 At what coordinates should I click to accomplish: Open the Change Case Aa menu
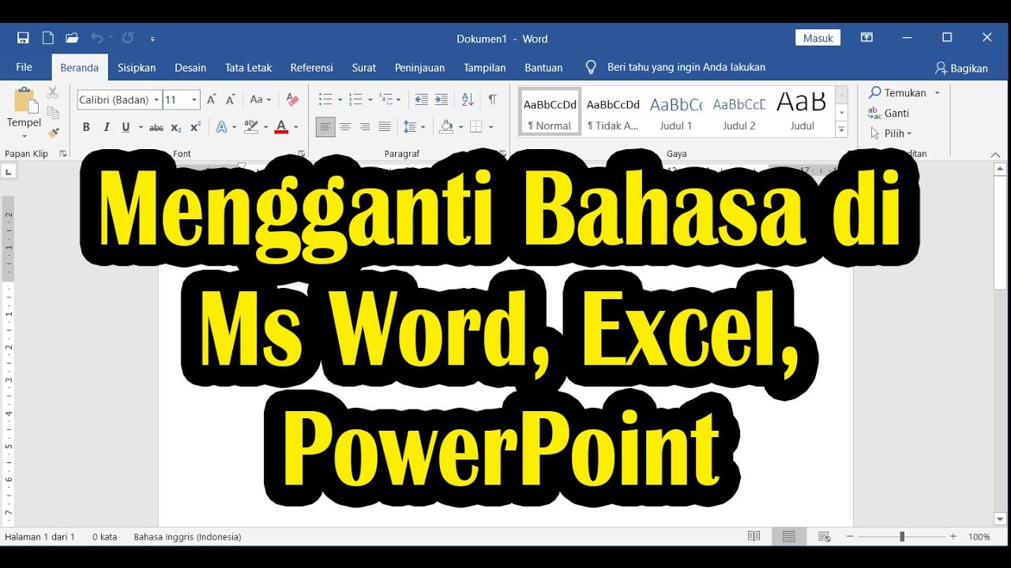pyautogui.click(x=260, y=100)
